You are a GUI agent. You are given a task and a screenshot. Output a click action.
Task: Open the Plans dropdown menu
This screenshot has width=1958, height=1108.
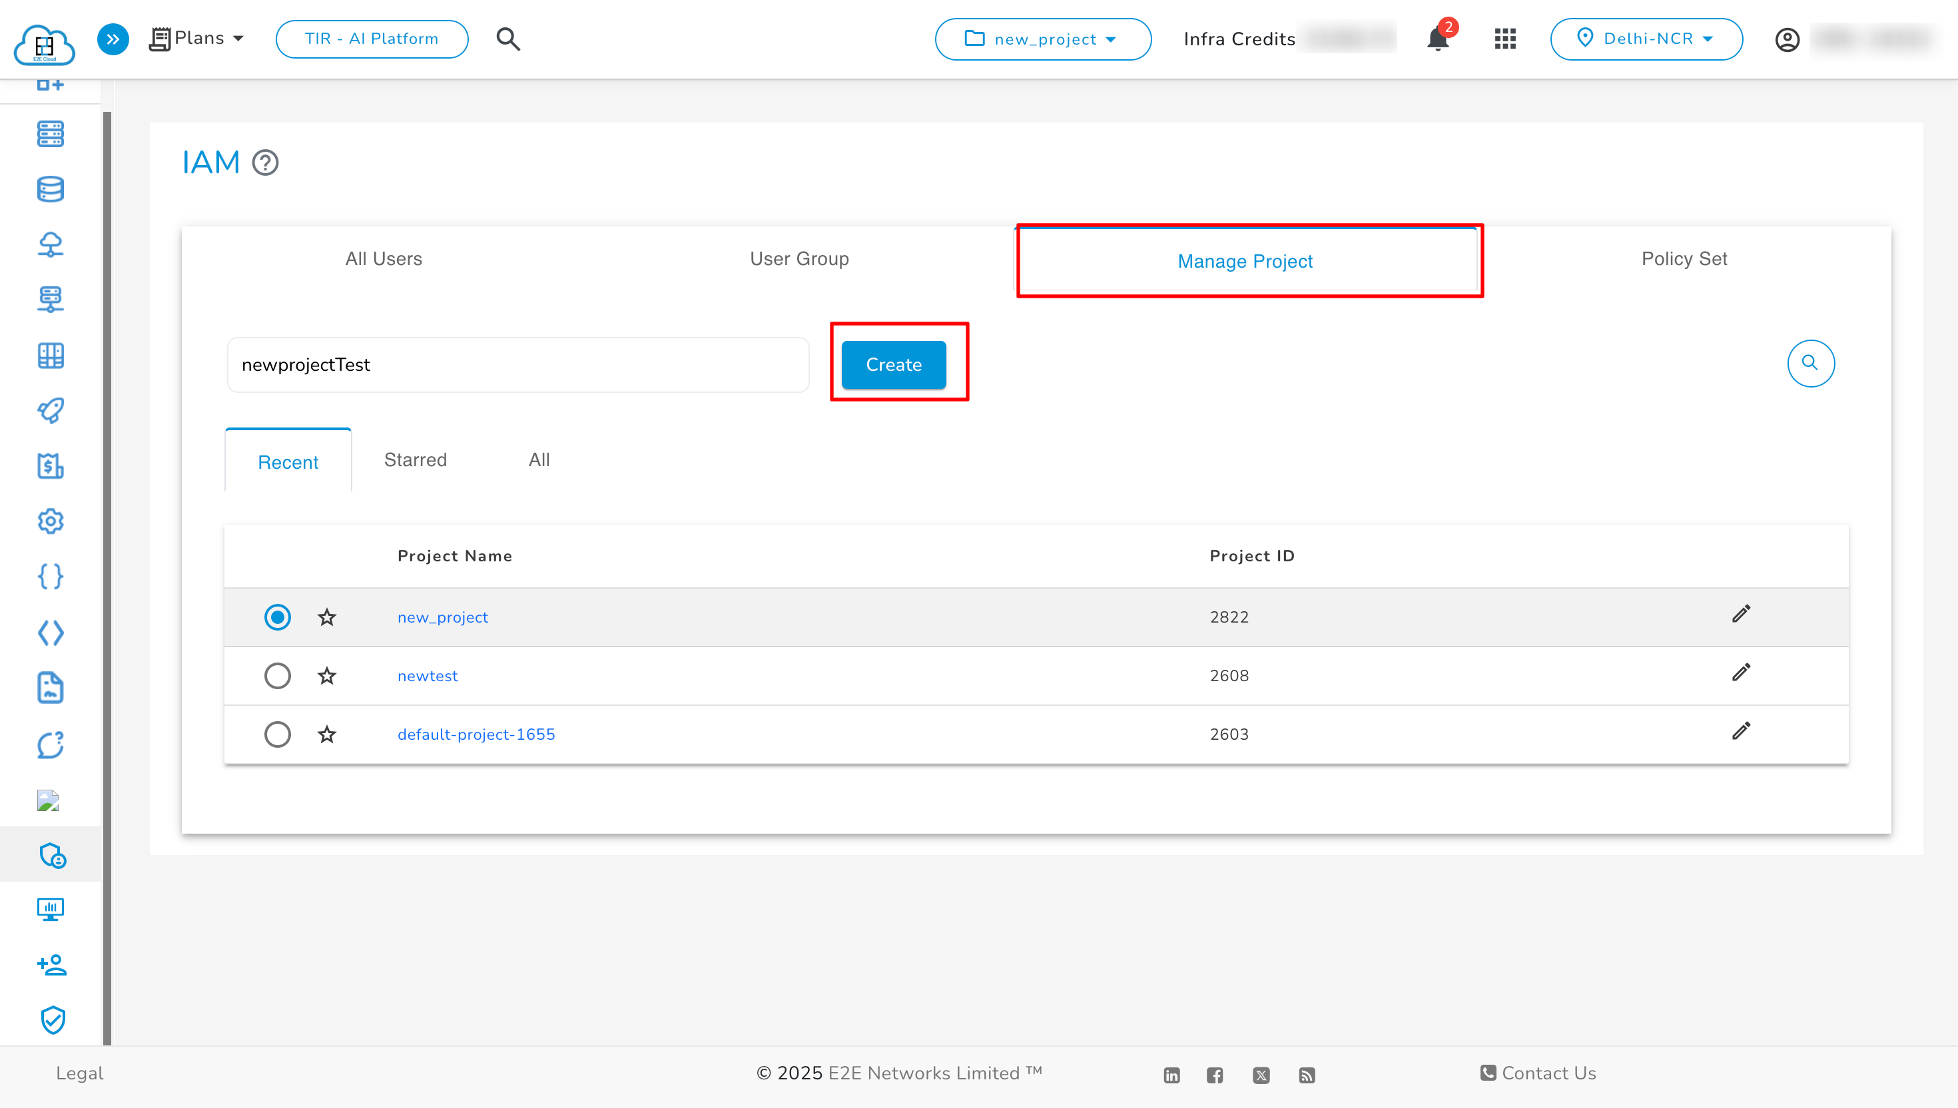coord(197,39)
